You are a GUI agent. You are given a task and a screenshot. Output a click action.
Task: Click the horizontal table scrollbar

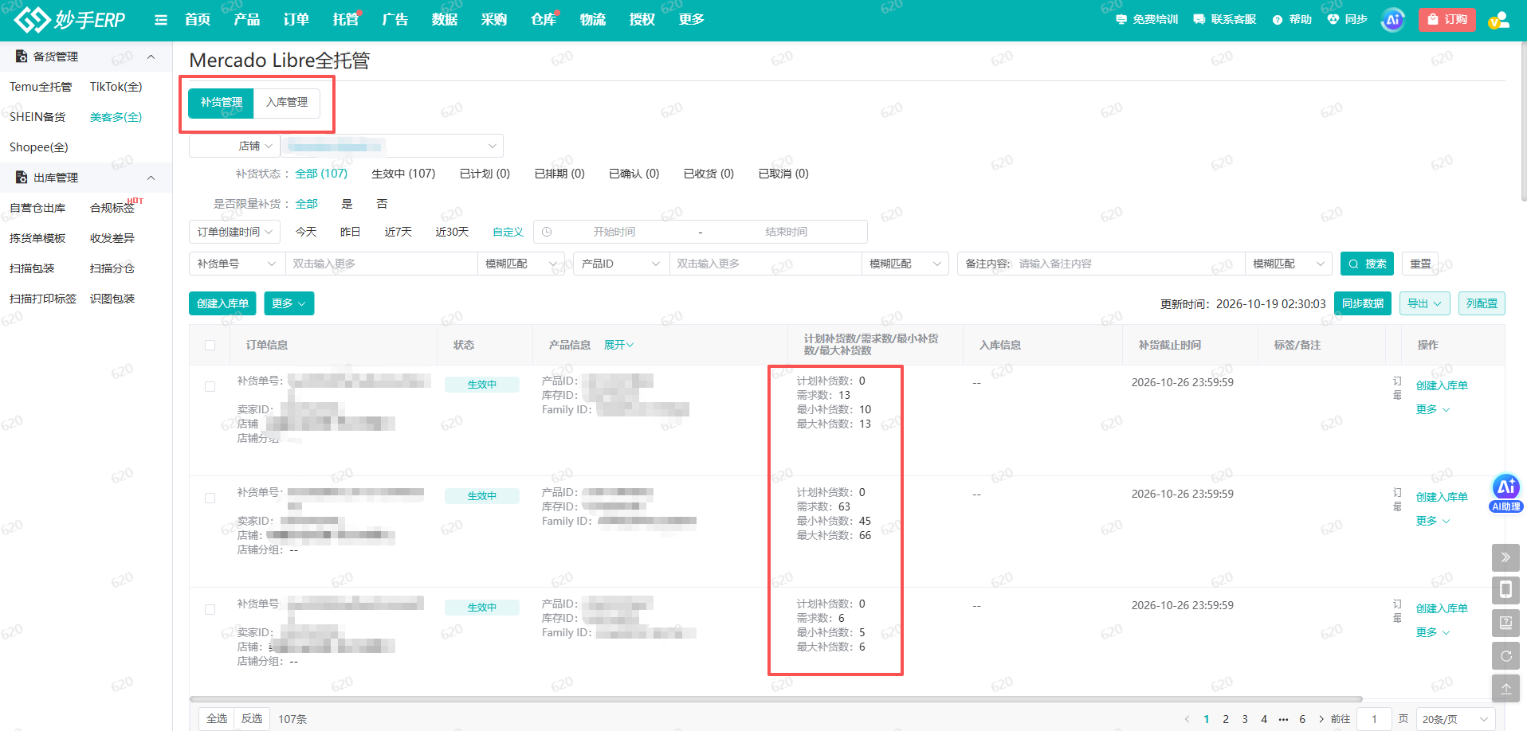pos(775,700)
